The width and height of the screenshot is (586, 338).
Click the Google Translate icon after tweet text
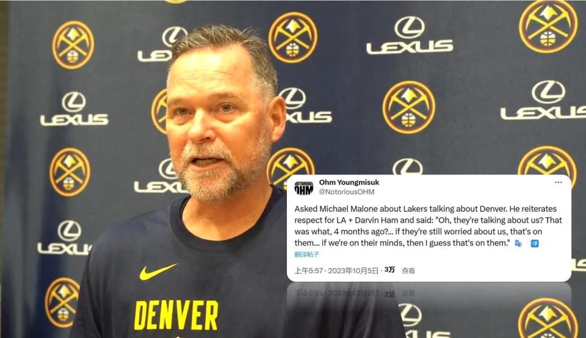point(518,243)
